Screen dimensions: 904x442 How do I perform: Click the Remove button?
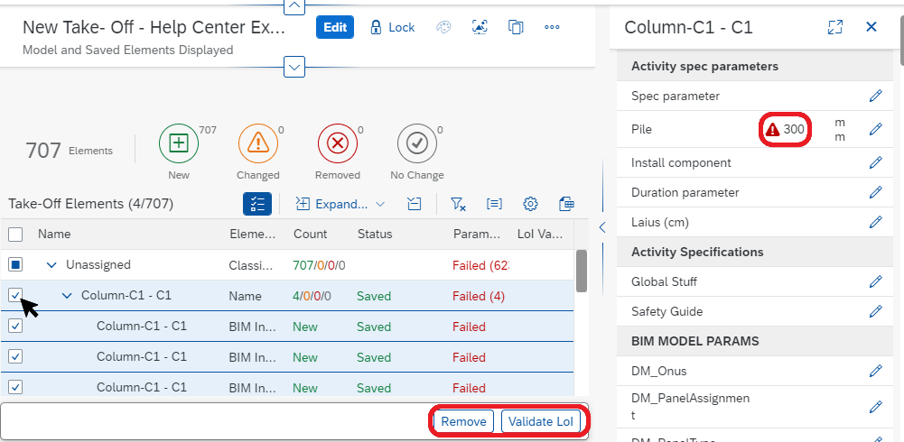coord(463,421)
